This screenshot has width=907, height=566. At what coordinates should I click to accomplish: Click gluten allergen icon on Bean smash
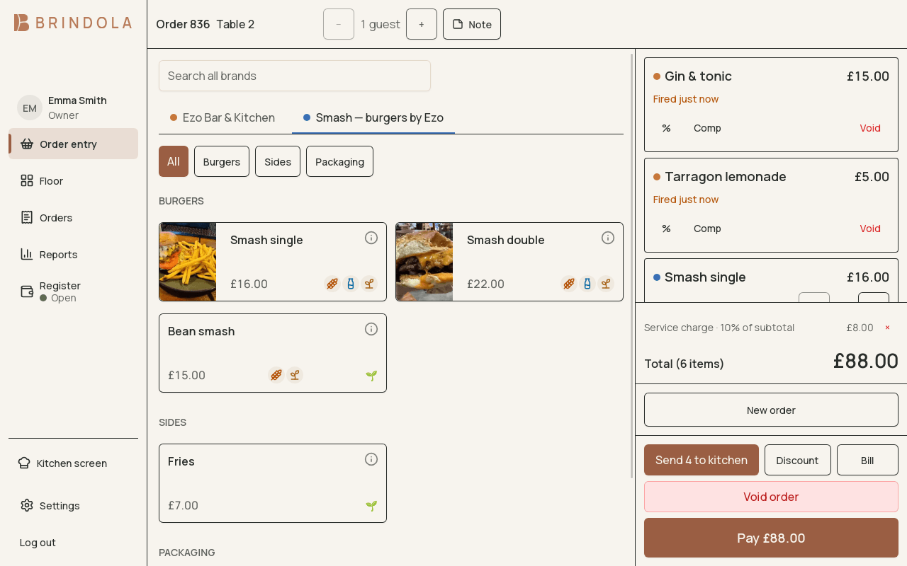[x=276, y=375]
